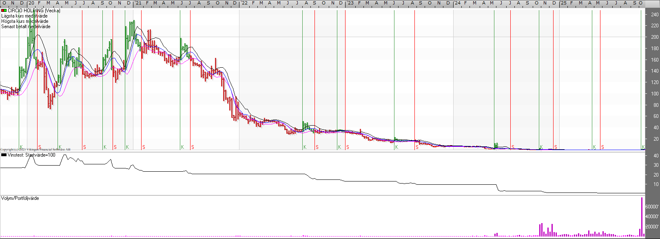Click the first green K buy marker

[x=21, y=147]
